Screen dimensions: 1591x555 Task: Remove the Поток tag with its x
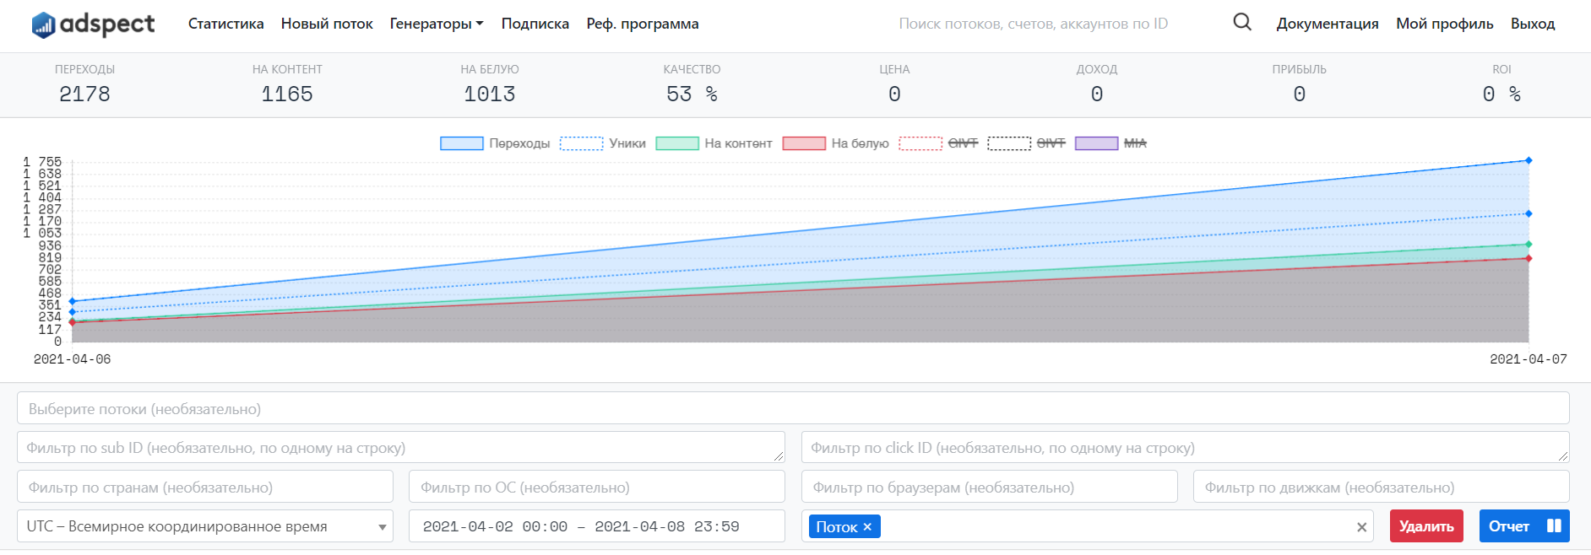pyautogui.click(x=867, y=527)
